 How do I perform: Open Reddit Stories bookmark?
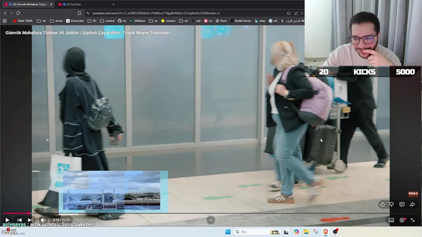pos(241,21)
